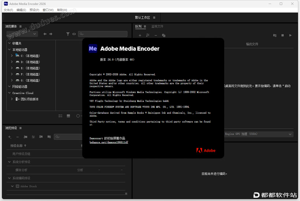
Task: Select the D: drive icon
Action: (x=18, y=62)
